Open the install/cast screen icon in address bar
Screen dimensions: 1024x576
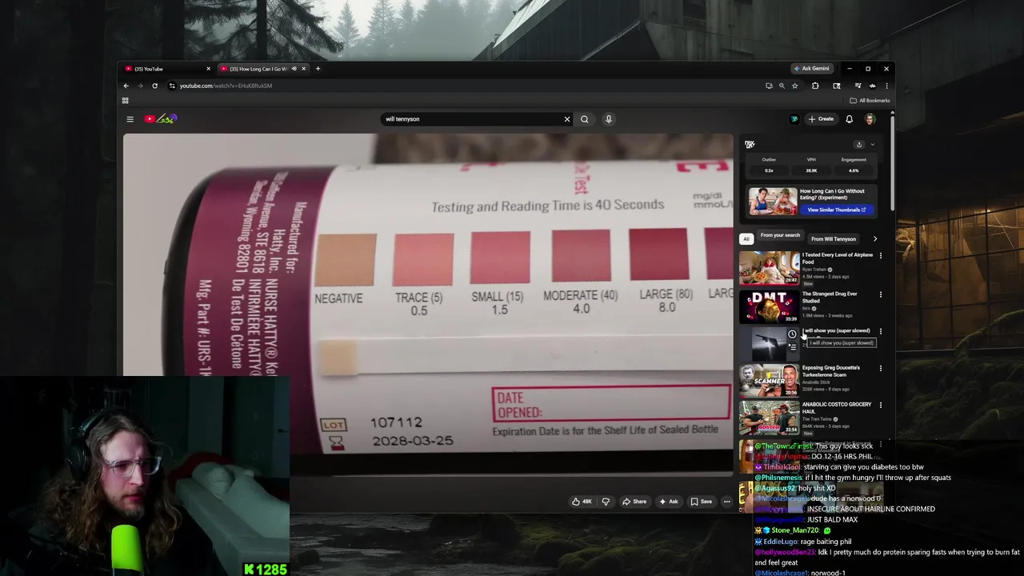(769, 86)
